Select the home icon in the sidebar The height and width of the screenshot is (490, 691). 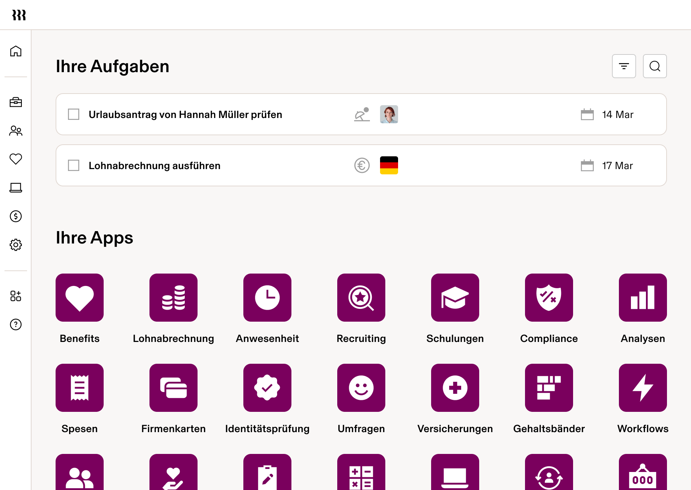point(16,51)
